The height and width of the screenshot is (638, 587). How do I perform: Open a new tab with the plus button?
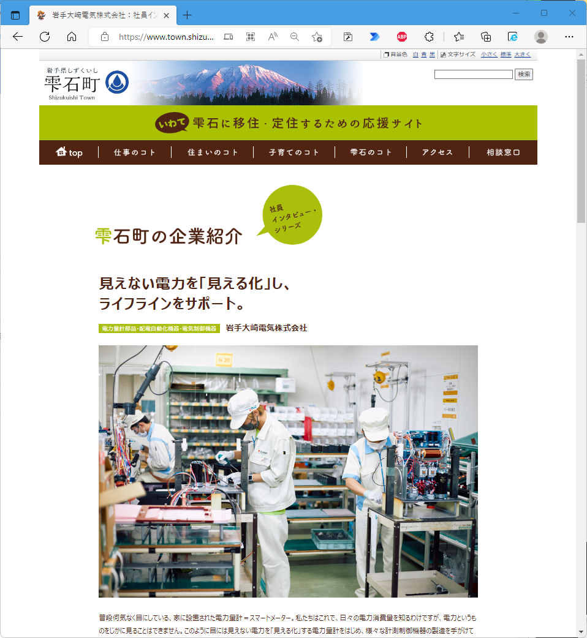187,15
